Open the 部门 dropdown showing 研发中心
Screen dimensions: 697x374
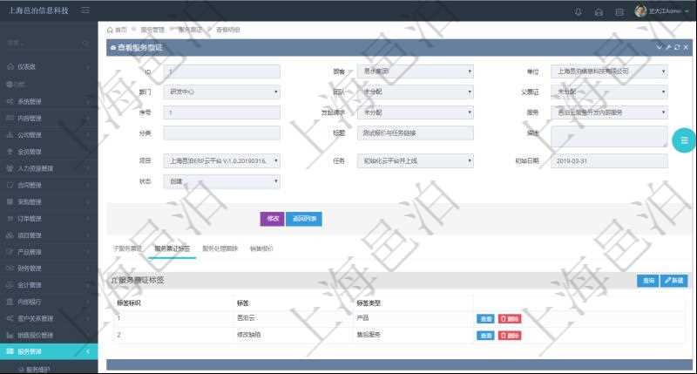coord(221,92)
